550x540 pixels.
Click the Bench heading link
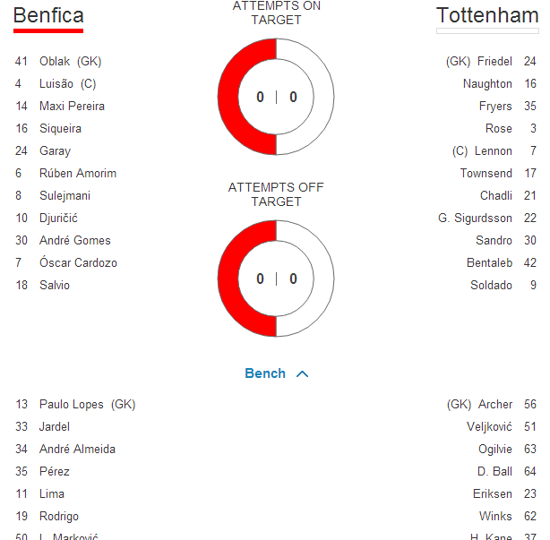pyautogui.click(x=265, y=373)
